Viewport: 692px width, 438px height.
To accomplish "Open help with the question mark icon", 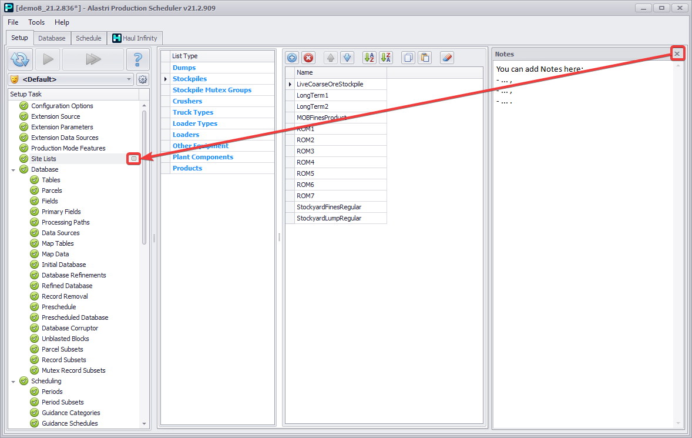I will [x=137, y=59].
